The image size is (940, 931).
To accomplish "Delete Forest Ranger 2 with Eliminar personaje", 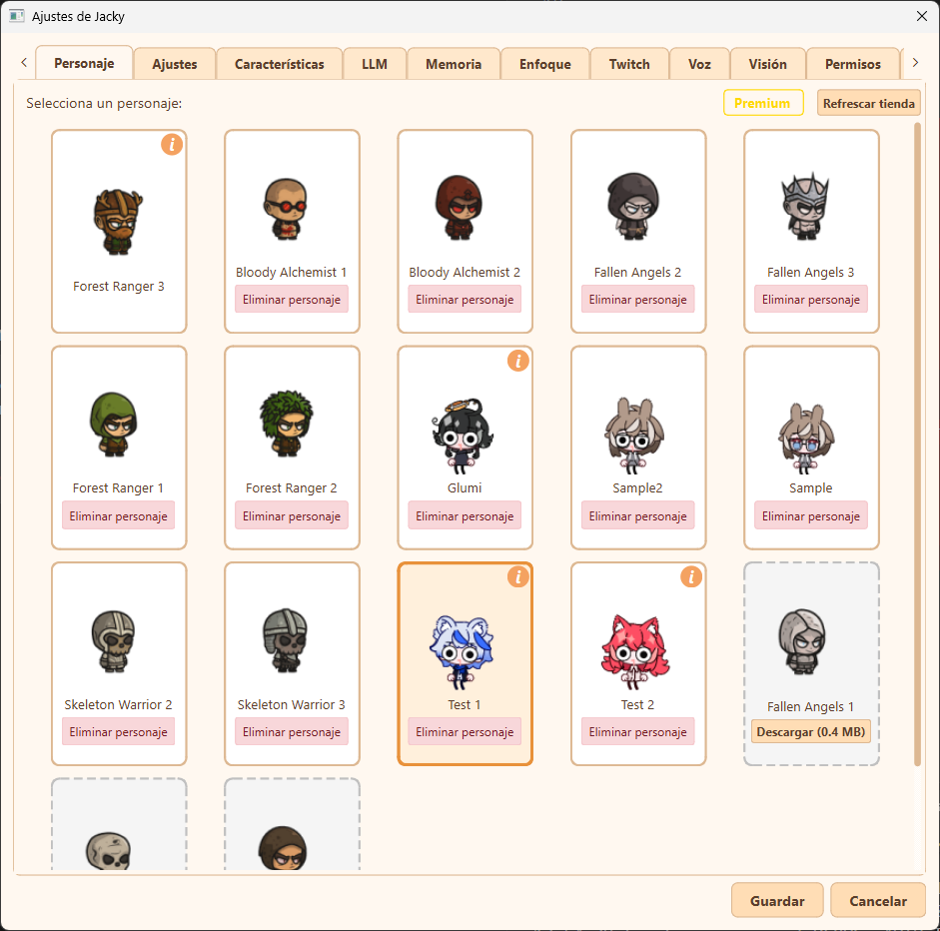I will (x=292, y=515).
